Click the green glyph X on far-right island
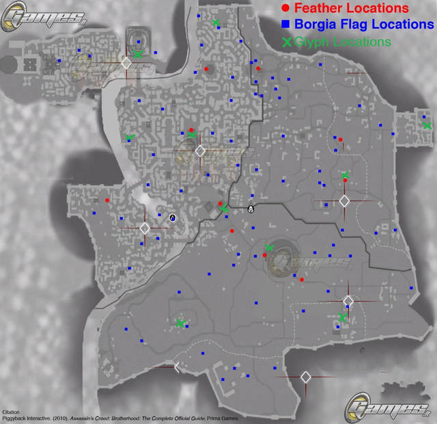Screen dimensions: 437x424 (x=427, y=125)
